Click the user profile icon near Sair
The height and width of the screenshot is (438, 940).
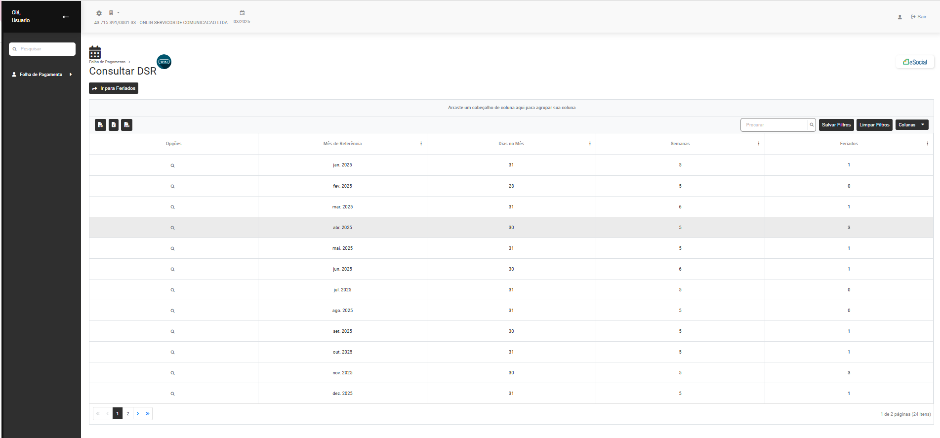899,17
